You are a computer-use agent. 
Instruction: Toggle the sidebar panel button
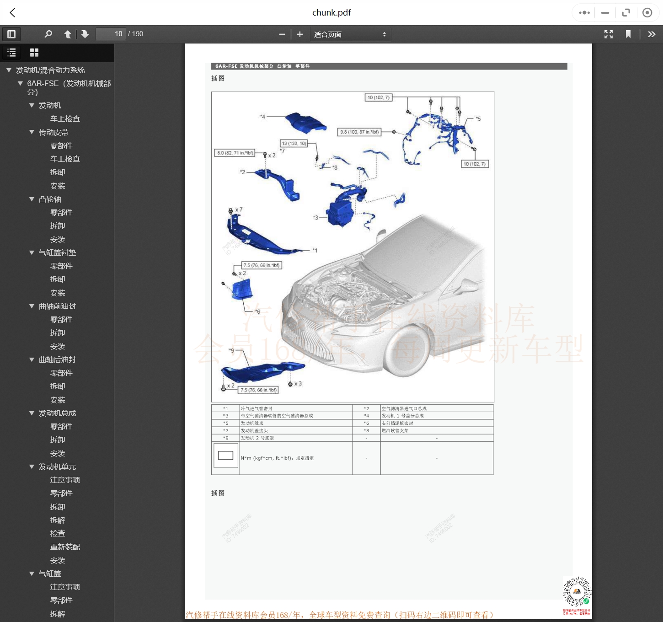tap(11, 34)
